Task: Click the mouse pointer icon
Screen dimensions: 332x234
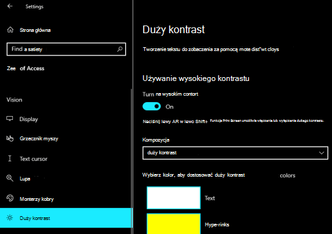Action: [10, 138]
